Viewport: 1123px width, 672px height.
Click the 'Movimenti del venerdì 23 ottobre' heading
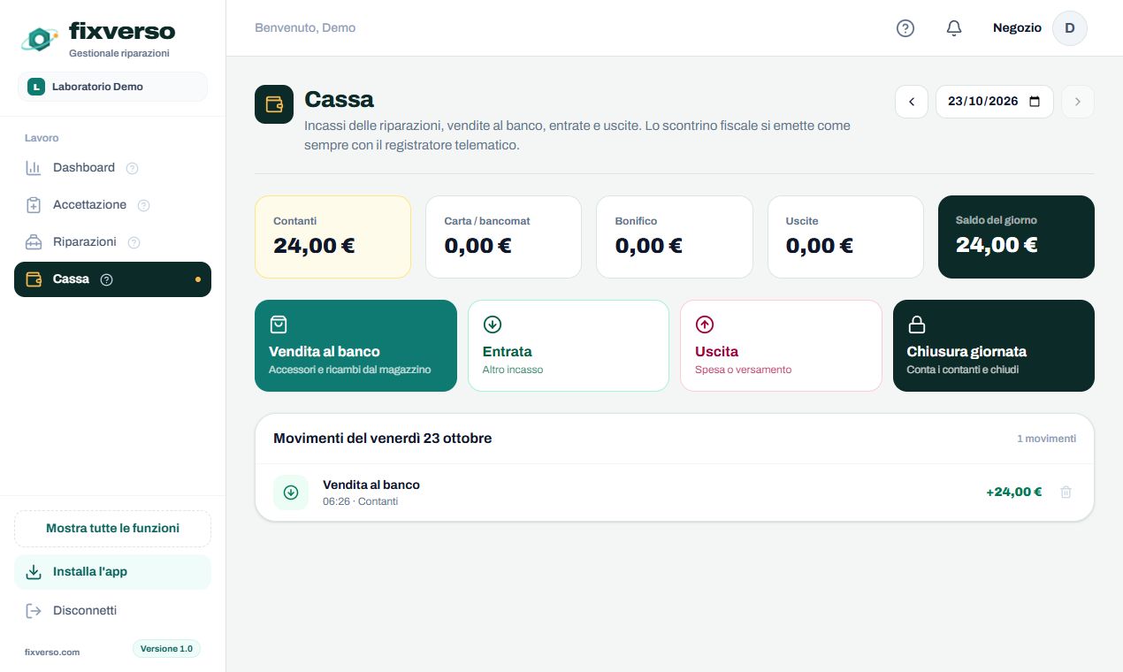click(382, 439)
